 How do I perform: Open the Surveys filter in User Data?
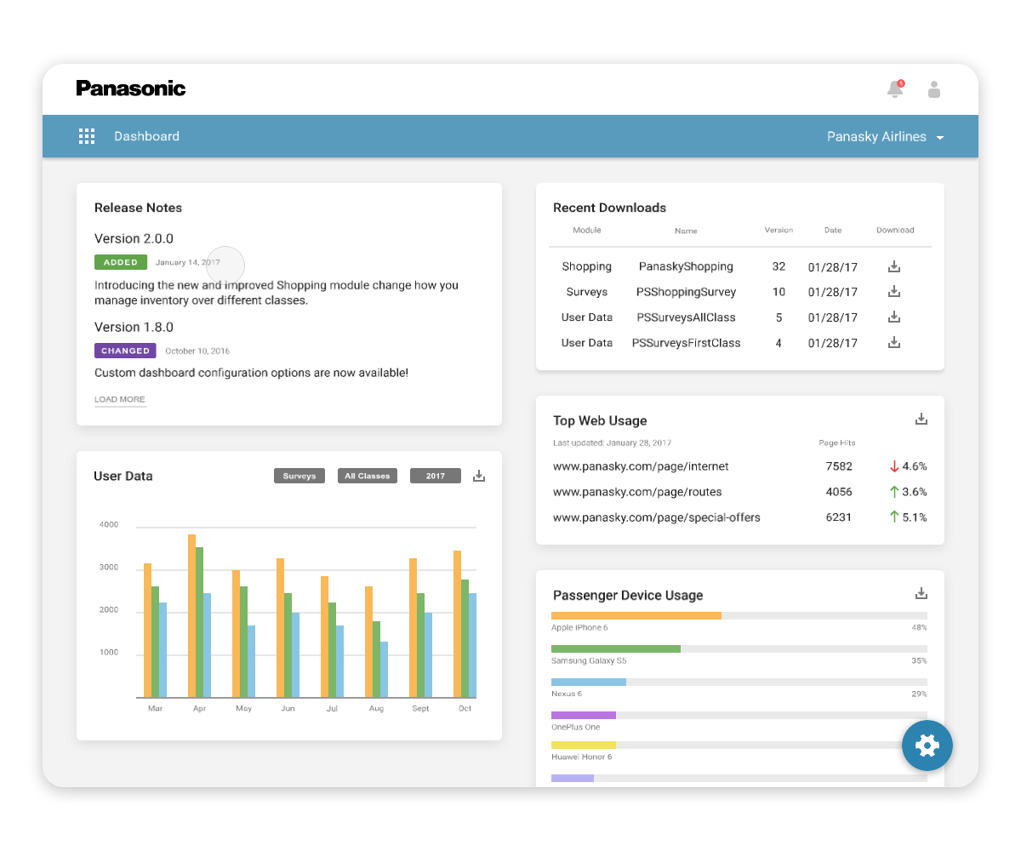coord(299,476)
